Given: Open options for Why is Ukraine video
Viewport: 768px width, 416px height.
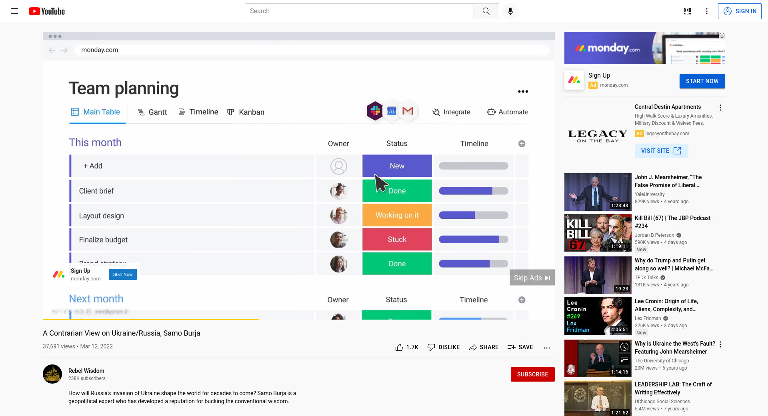Looking at the screenshot, I should coord(720,344).
